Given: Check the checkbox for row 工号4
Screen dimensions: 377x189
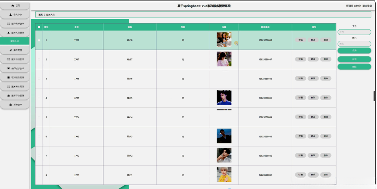Looking at the screenshot, I should 39,117.
